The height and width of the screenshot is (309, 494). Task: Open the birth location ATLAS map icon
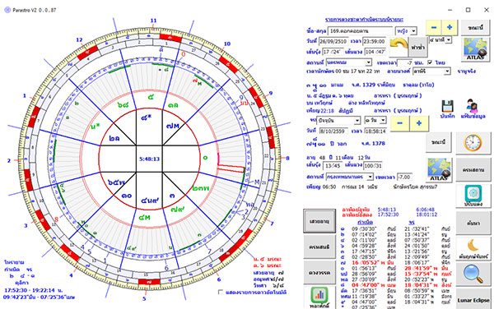pyautogui.click(x=475, y=49)
